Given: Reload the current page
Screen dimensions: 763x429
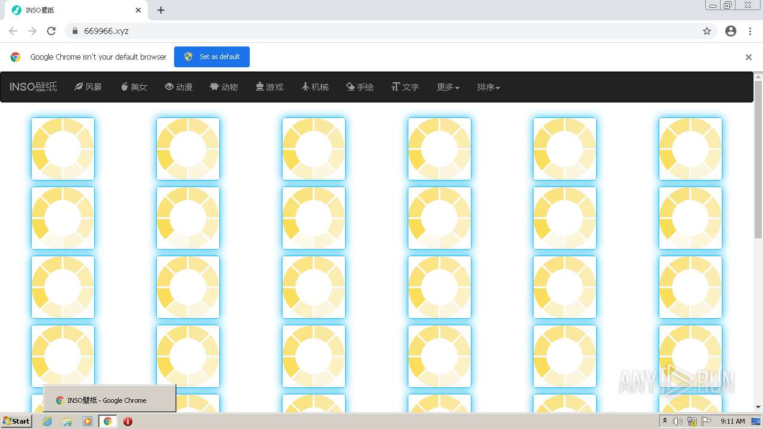Looking at the screenshot, I should point(51,31).
